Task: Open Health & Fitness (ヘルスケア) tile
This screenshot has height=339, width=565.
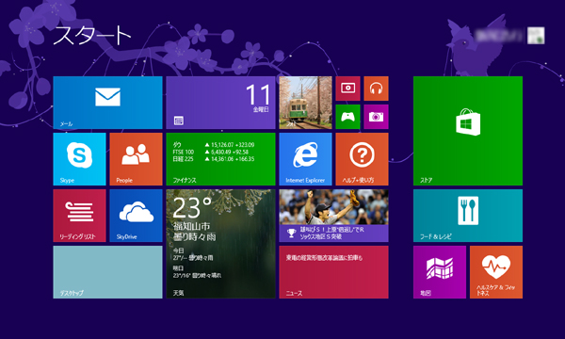Action: coord(496,272)
